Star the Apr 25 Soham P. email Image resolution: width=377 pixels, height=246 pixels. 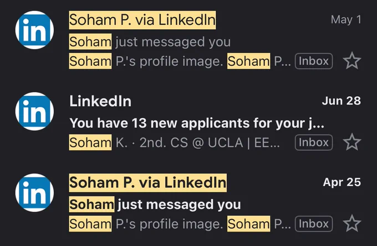coord(351,223)
